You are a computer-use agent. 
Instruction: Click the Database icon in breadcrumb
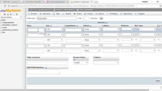click(54, 10)
